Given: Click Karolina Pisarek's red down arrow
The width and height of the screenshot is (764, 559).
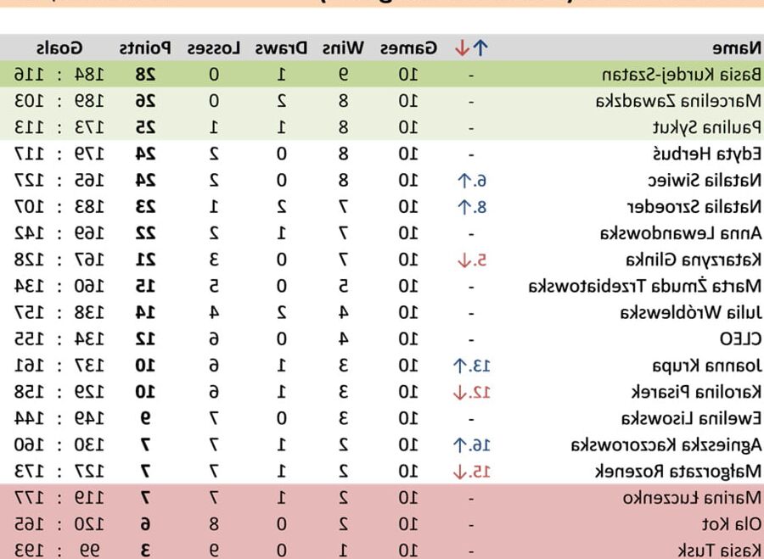Looking at the screenshot, I should [x=459, y=392].
